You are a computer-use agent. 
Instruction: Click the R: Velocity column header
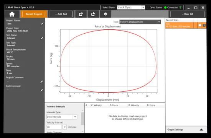tap(134, 105)
